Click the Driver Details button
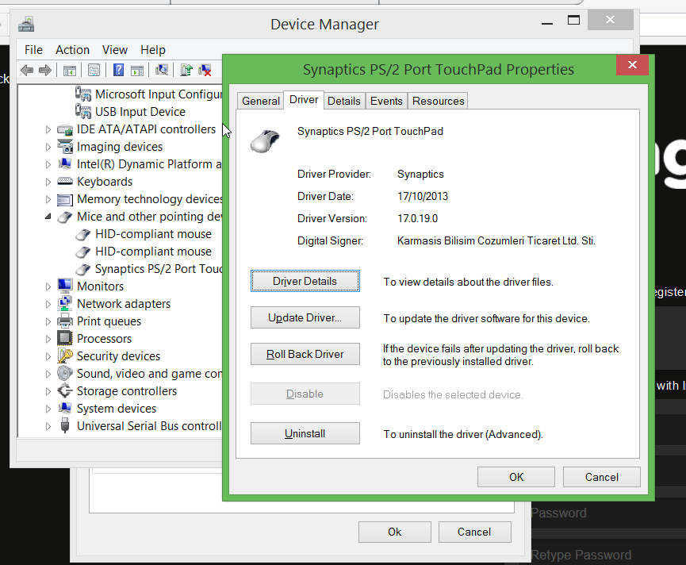Viewport: 686px width, 565px height. tap(305, 281)
